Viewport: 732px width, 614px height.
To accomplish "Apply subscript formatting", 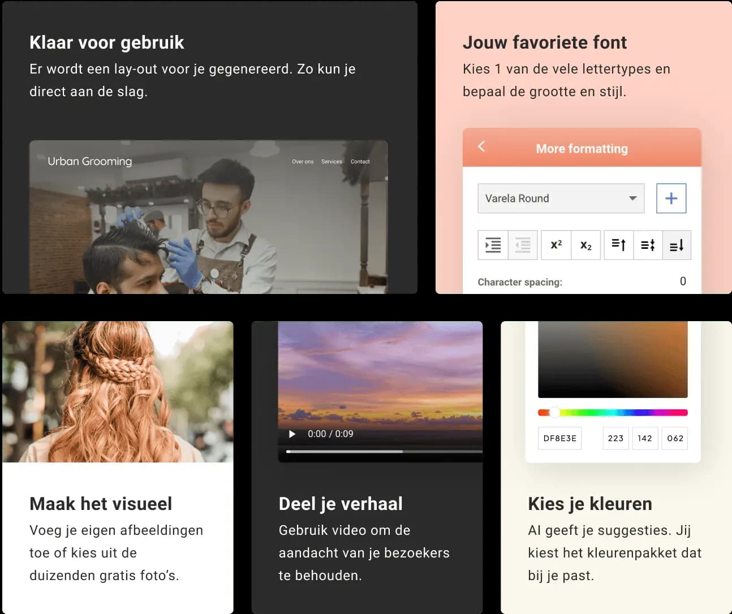I will point(585,245).
